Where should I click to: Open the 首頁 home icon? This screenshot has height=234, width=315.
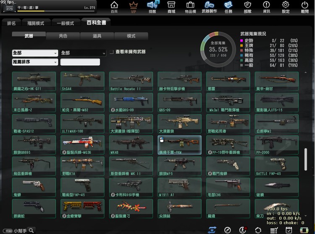114,7
